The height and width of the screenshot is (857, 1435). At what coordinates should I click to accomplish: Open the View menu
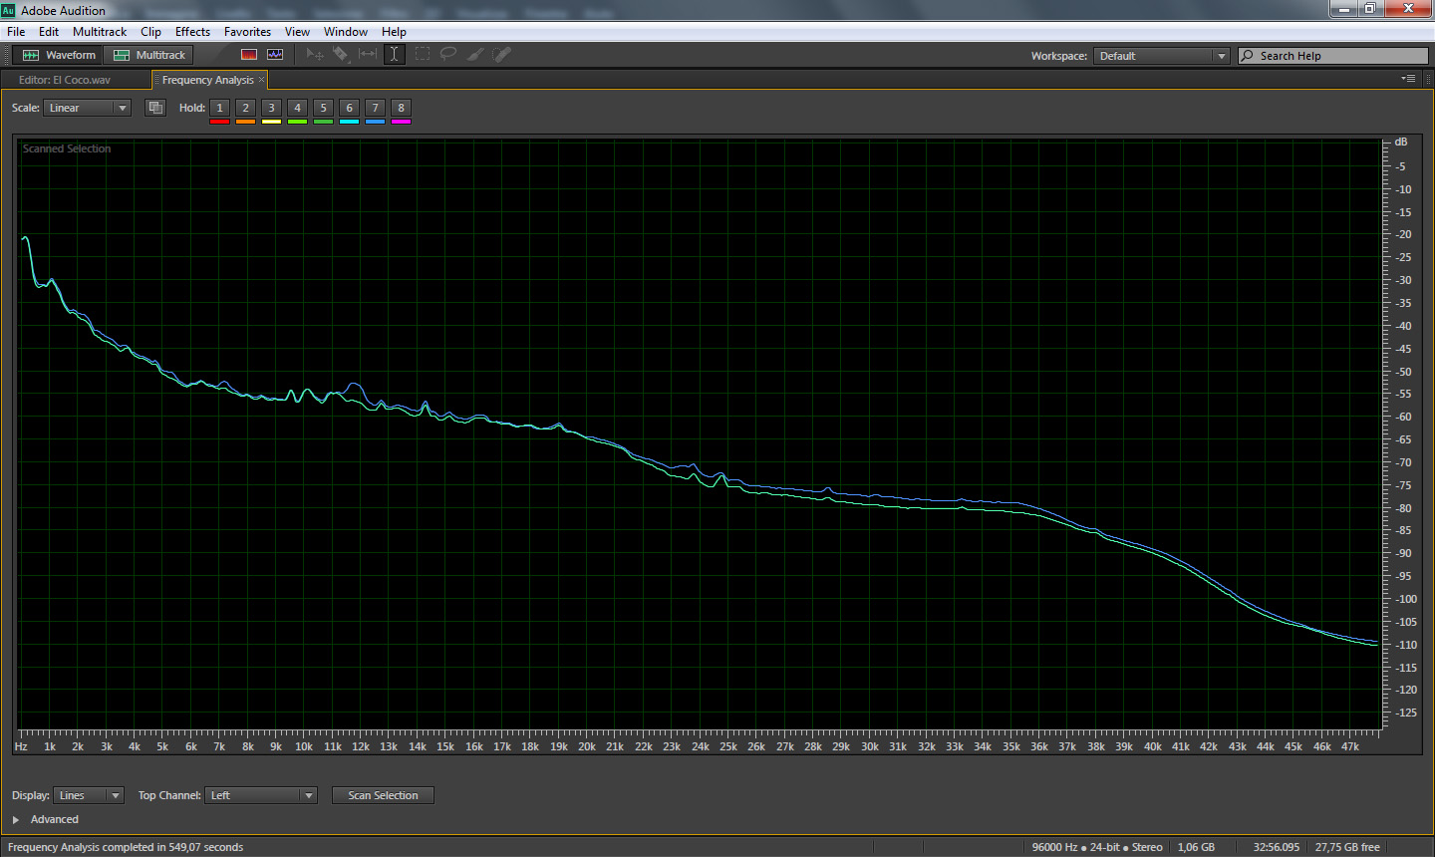pos(297,32)
